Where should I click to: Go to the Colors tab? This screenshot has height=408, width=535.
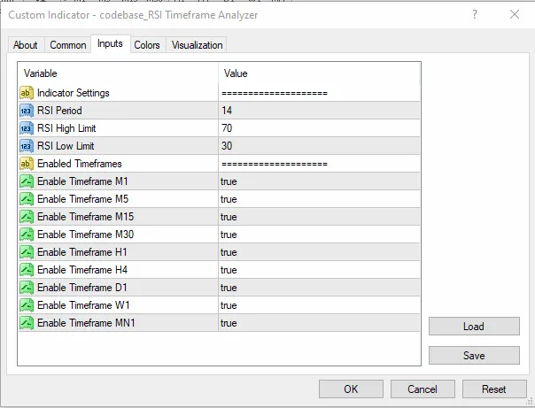pyautogui.click(x=147, y=45)
